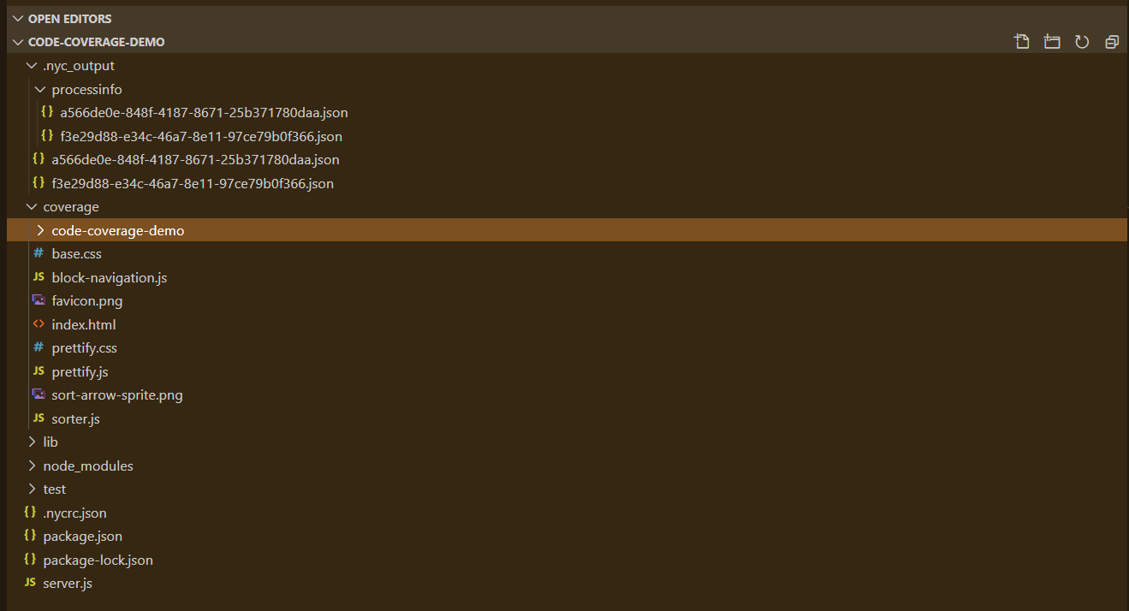
Task: Select the highlighted code-coverage-demo folder name
Action: [x=117, y=230]
